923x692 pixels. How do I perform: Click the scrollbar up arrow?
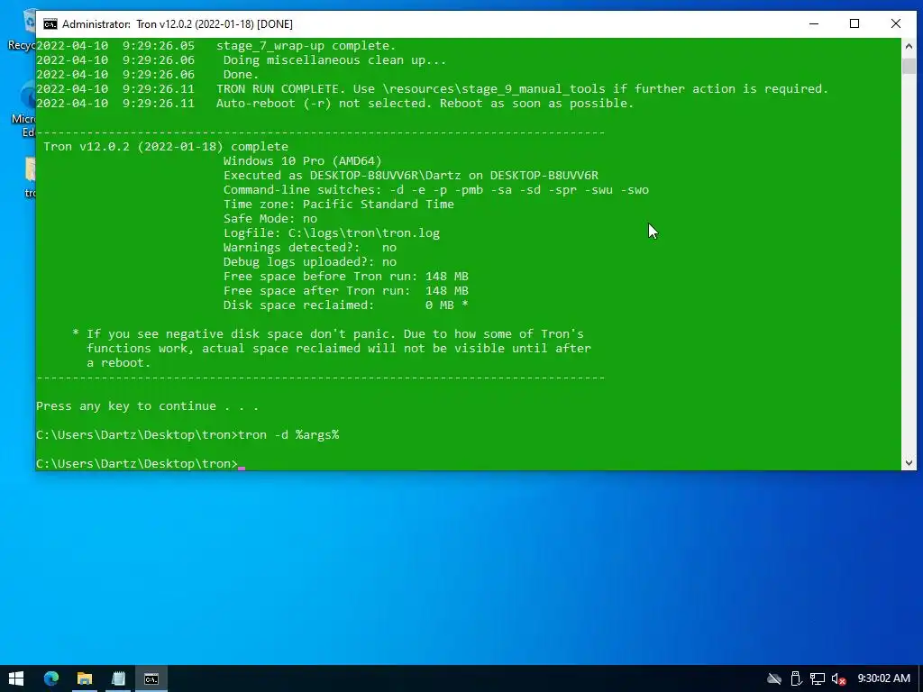[x=909, y=45]
